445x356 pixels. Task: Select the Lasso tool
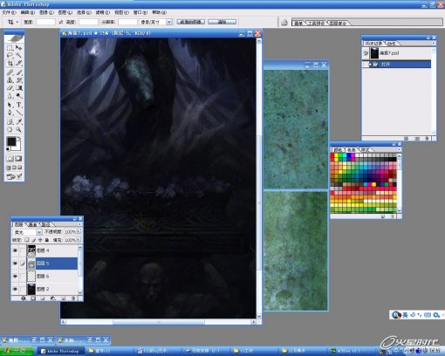coord(10,55)
